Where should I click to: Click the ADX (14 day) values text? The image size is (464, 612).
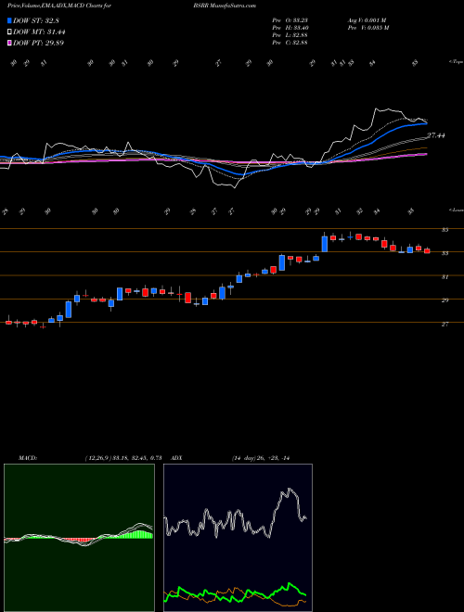pos(260,458)
